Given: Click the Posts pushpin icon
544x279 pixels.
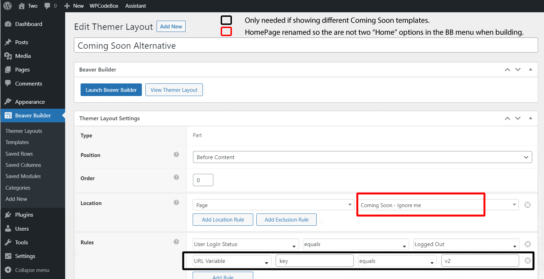Looking at the screenshot, I should point(8,42).
